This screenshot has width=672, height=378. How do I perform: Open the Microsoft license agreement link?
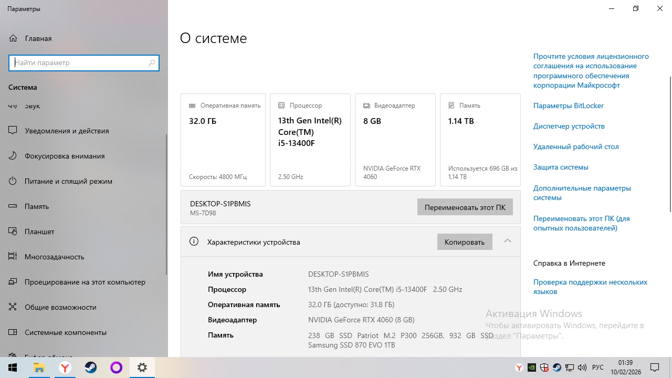tap(591, 71)
